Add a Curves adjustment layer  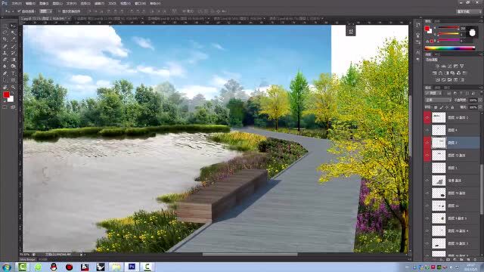pyautogui.click(x=450, y=66)
